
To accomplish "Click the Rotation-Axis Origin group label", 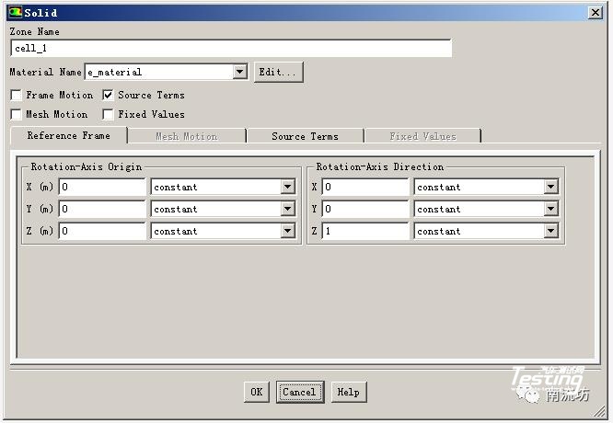I will [87, 166].
